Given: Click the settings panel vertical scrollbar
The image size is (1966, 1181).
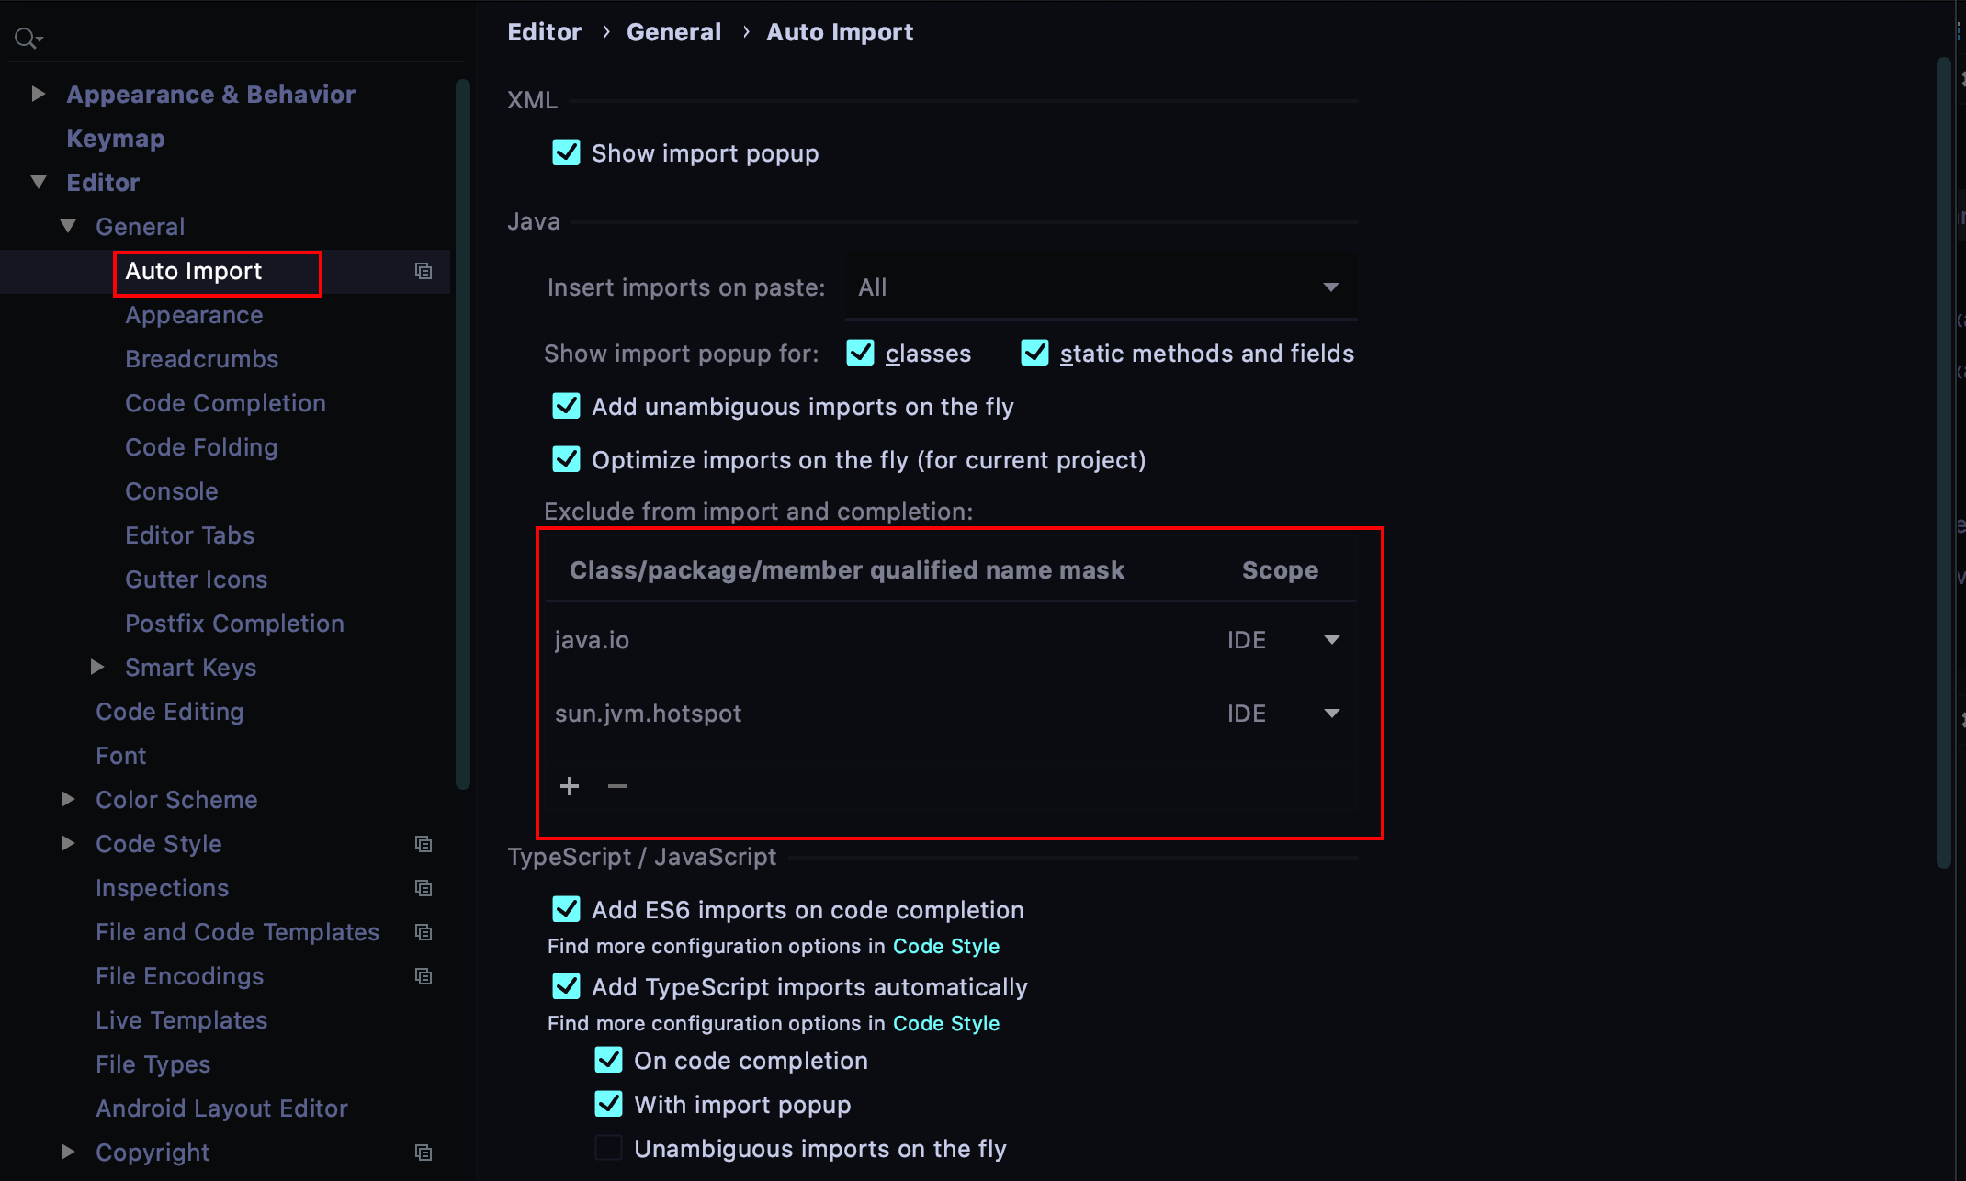Looking at the screenshot, I should [1943, 459].
